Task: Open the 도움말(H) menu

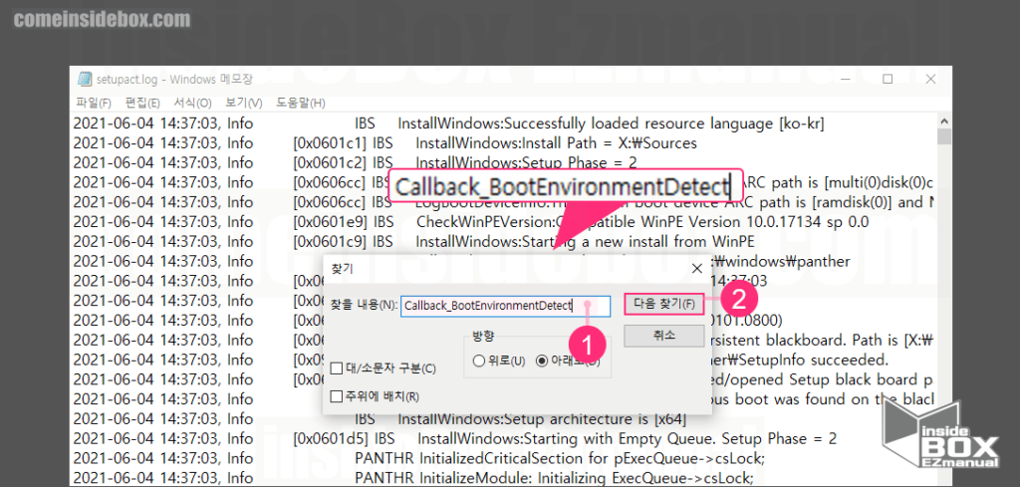Action: [300, 103]
